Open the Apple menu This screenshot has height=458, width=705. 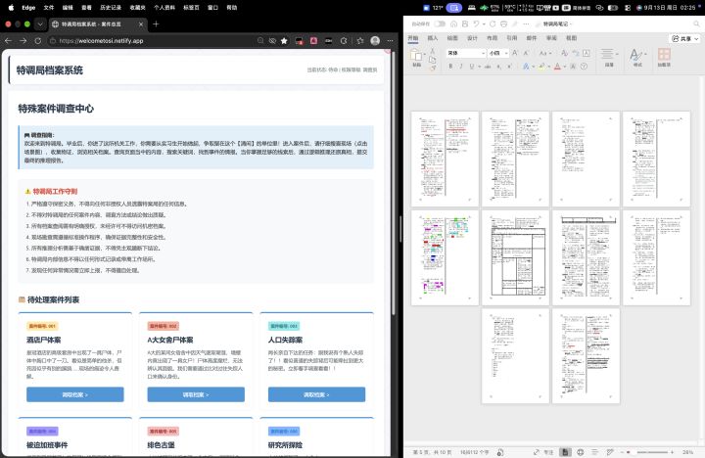pyautogui.click(x=11, y=8)
